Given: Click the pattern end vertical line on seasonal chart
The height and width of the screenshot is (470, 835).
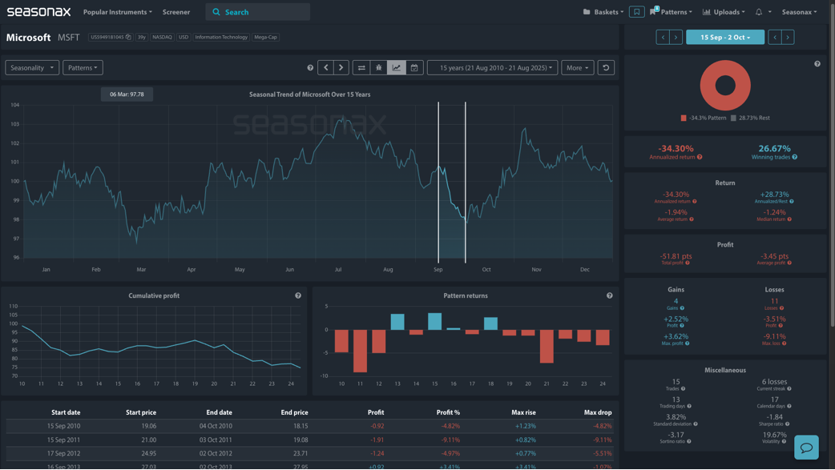Looking at the screenshot, I should (x=465, y=182).
